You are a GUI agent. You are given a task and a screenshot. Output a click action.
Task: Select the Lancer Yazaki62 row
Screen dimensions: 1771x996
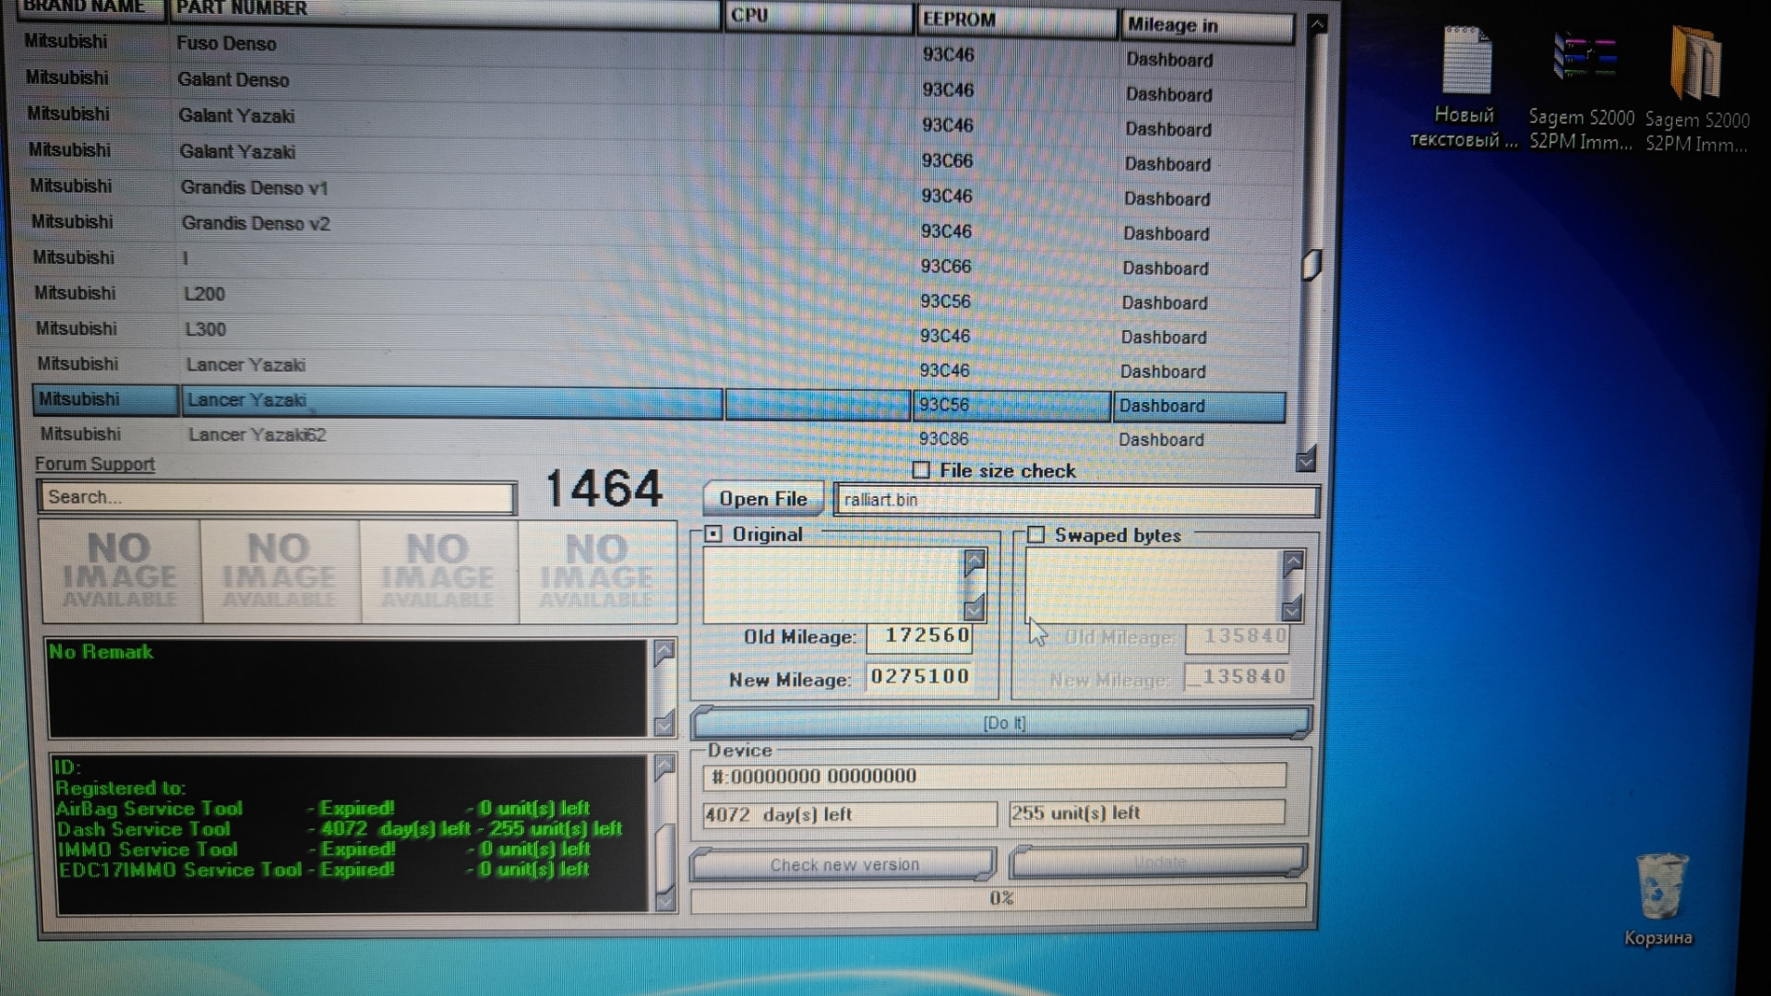pyautogui.click(x=660, y=436)
